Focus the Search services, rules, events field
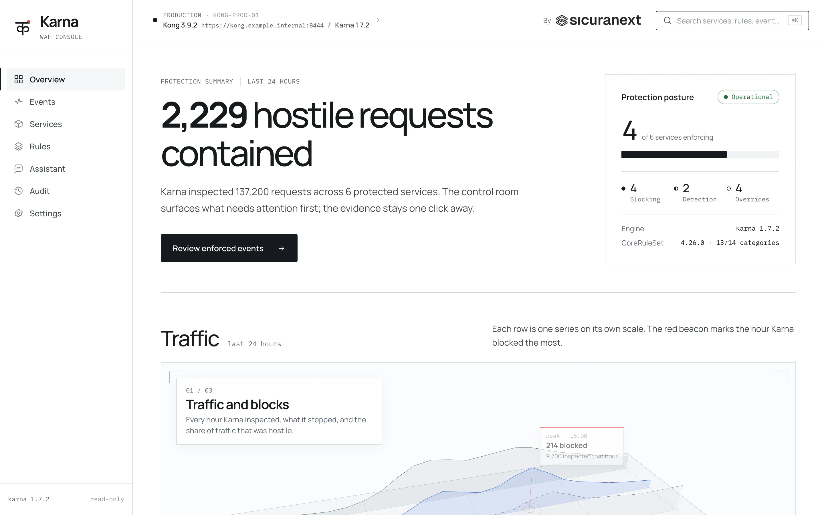 click(732, 20)
